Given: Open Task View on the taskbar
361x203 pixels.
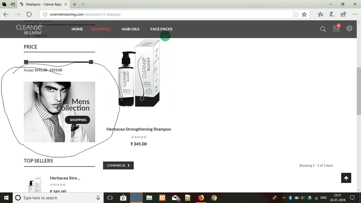Looking at the screenshot, I should click(110, 198).
